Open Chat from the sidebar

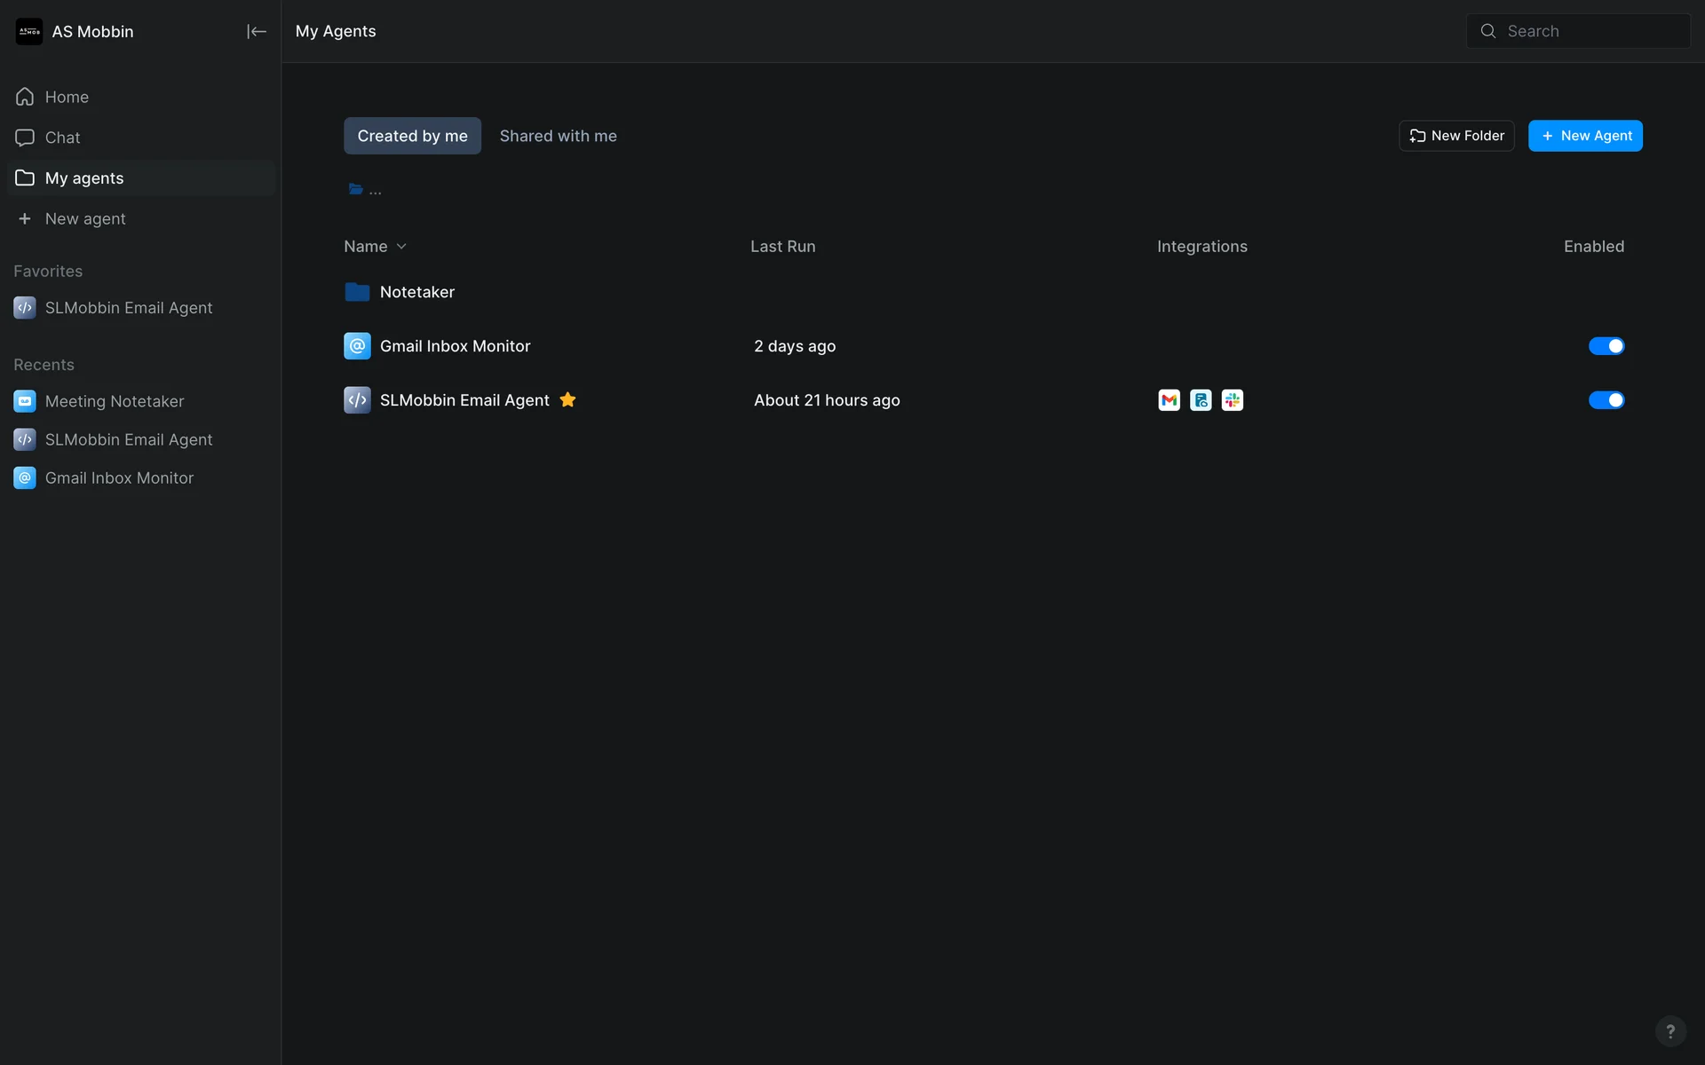[x=62, y=138]
